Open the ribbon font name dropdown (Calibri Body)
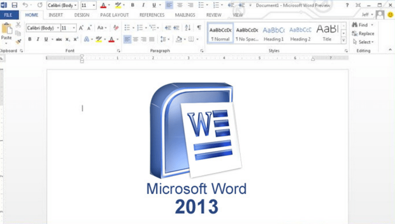The image size is (395, 224). point(58,28)
